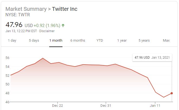The height and width of the screenshot is (110, 179).
Task: Click the green up arrow icon
Action: pyautogui.click(x=63, y=26)
